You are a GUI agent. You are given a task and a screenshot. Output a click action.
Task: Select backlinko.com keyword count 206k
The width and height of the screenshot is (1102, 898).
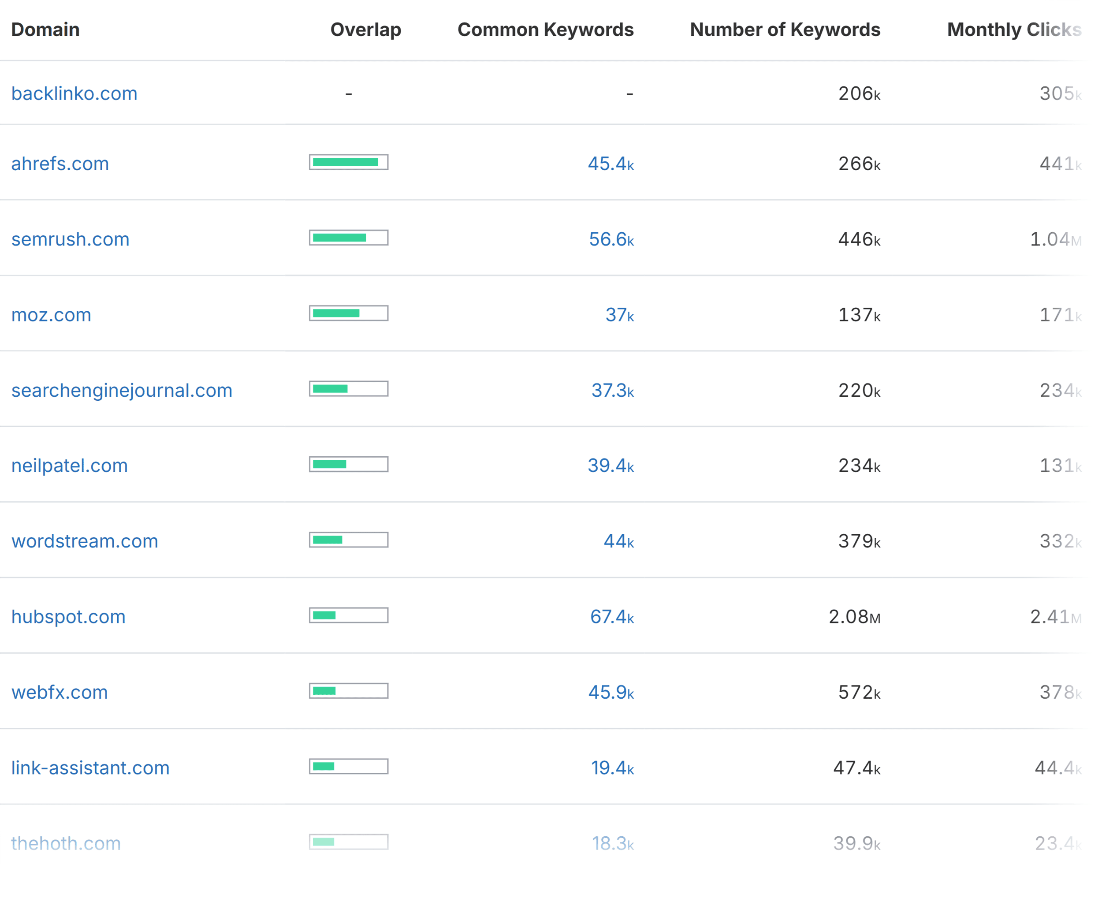click(x=860, y=93)
